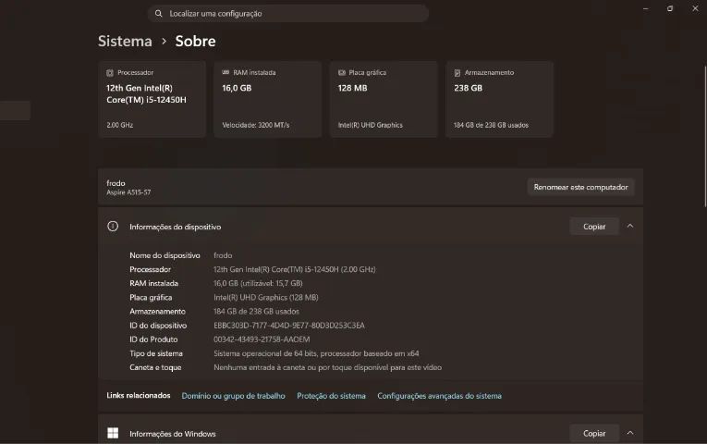Click the Localizar uma configuração search field
This screenshot has height=444, width=707.
point(287,14)
